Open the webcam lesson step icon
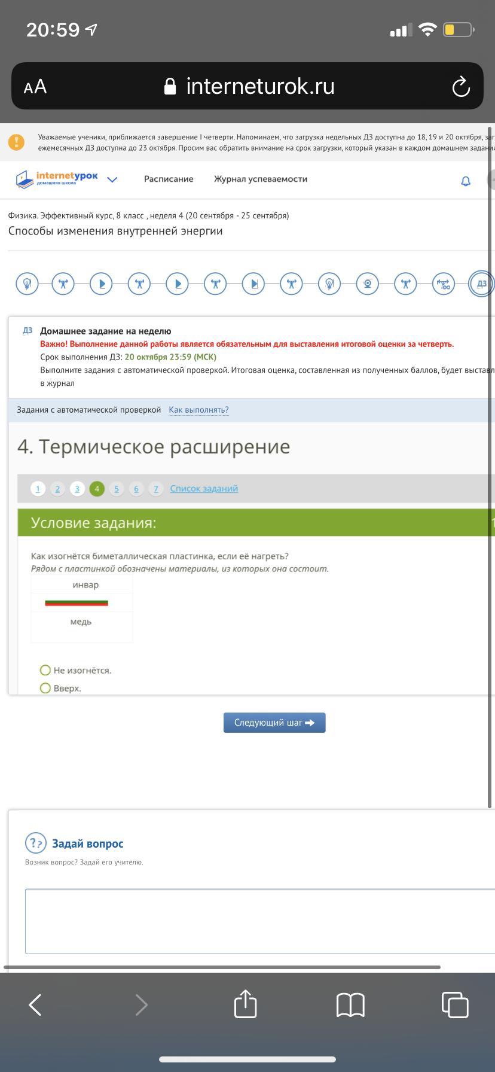The image size is (495, 1072). click(367, 284)
